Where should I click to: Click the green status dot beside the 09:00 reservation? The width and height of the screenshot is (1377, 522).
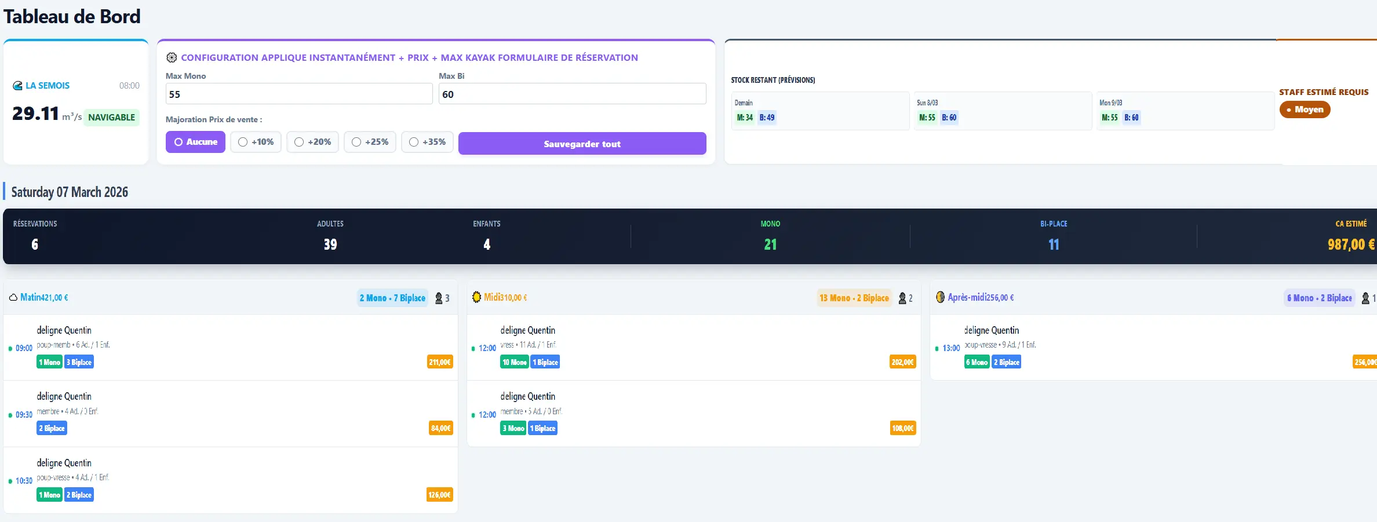(x=10, y=348)
